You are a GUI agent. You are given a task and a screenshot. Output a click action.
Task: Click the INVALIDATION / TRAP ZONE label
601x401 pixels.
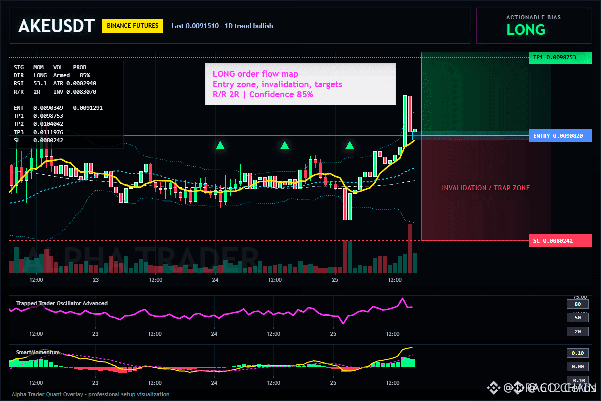tap(486, 188)
